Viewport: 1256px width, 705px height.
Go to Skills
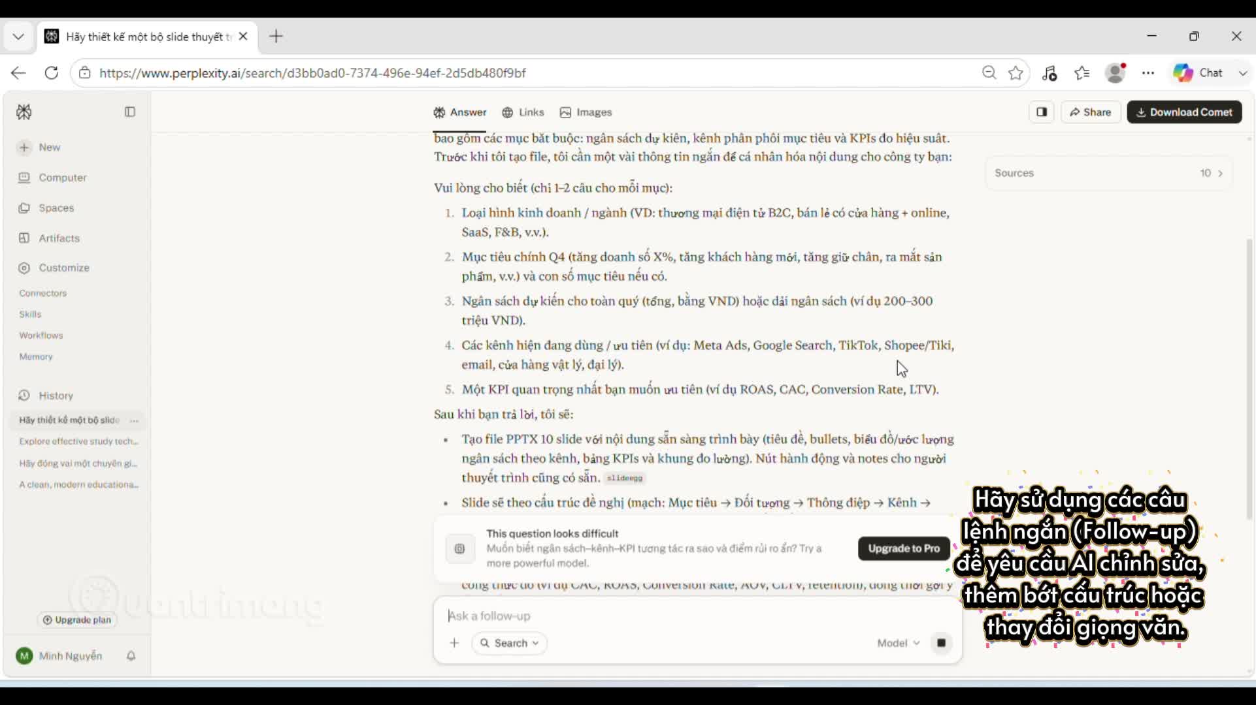[x=30, y=314]
